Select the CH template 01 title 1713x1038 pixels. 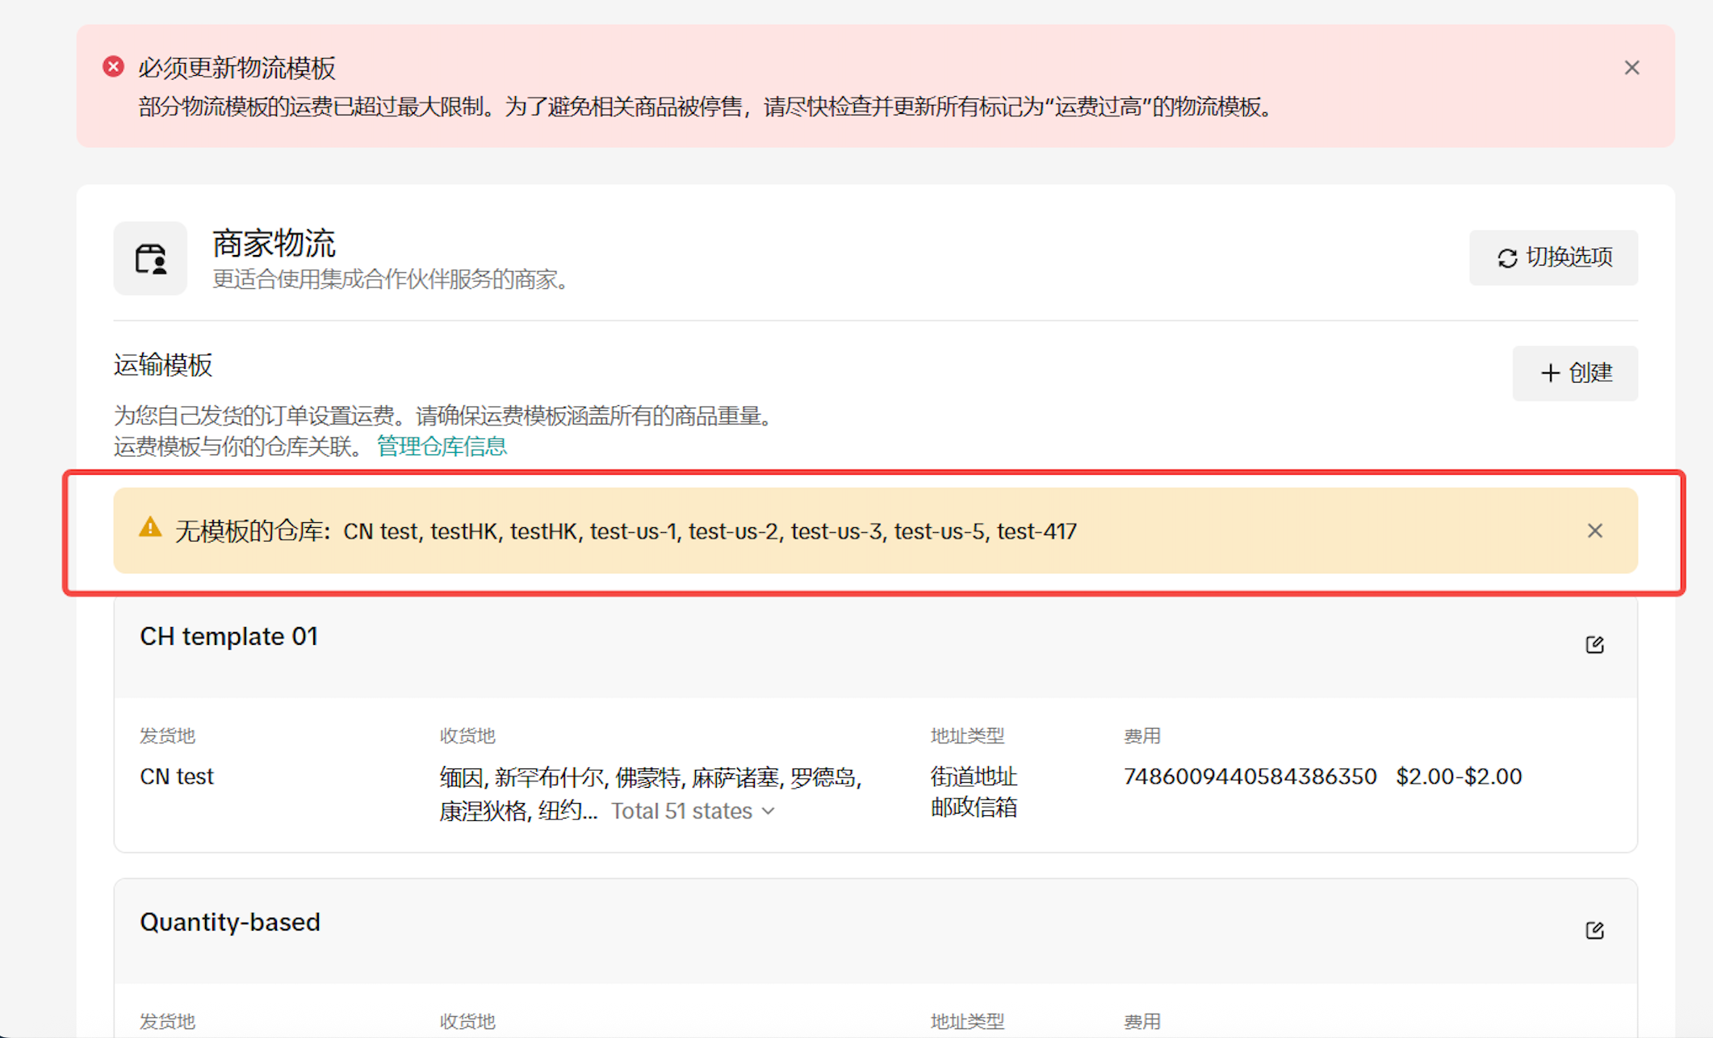228,637
